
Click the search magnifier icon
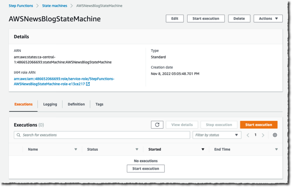[x=18, y=135]
